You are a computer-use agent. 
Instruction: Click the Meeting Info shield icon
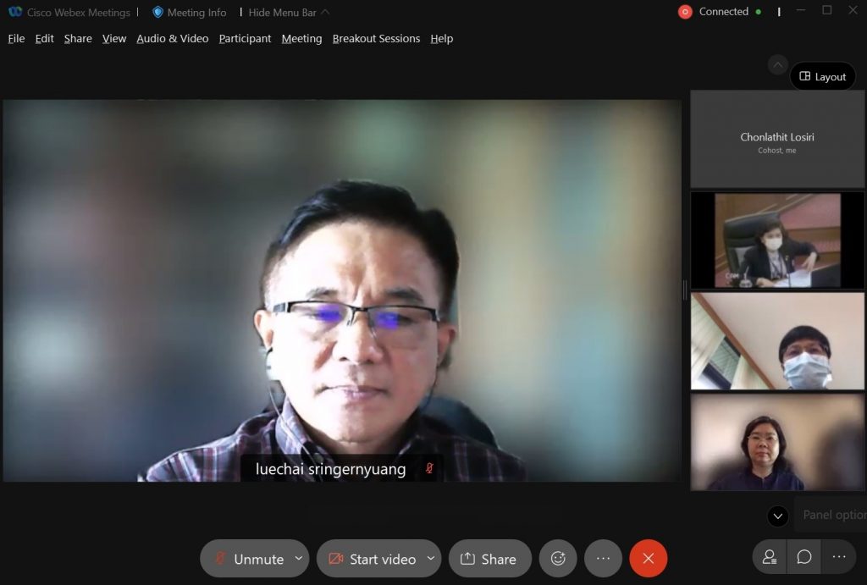pyautogui.click(x=157, y=13)
